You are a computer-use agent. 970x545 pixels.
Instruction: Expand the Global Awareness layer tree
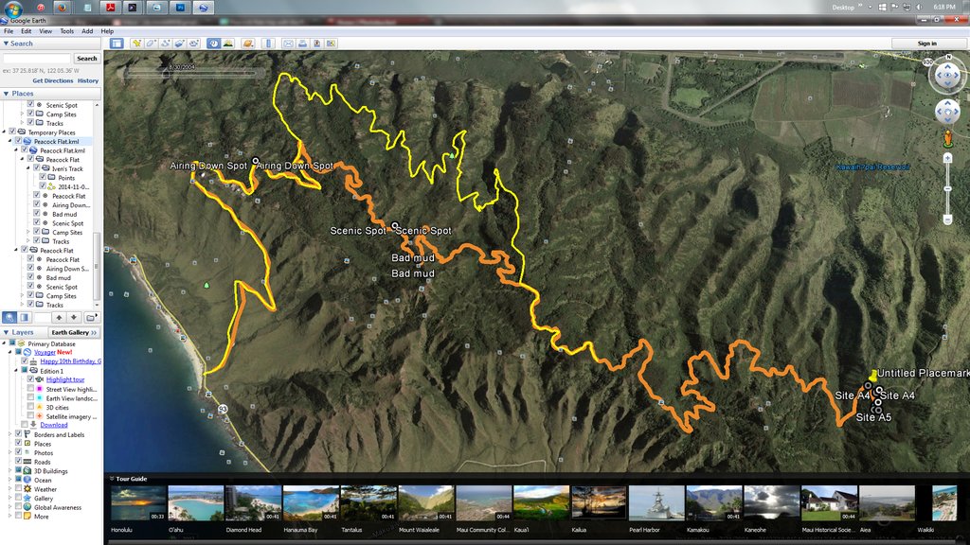(x=9, y=507)
